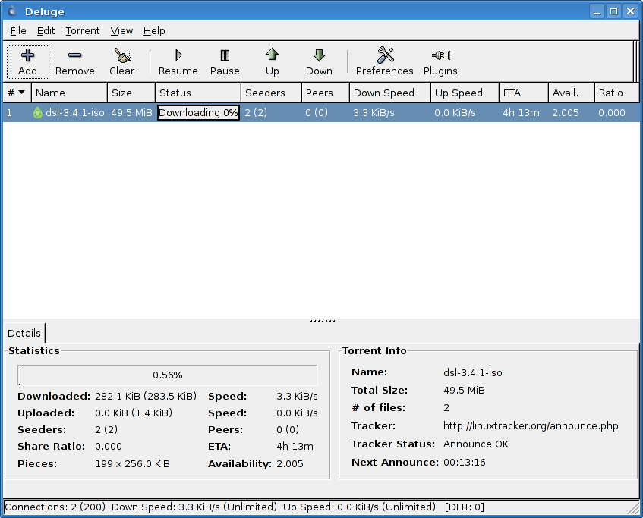The image size is (643, 518).
Task: Click the Clear broom icon
Action: [121, 55]
